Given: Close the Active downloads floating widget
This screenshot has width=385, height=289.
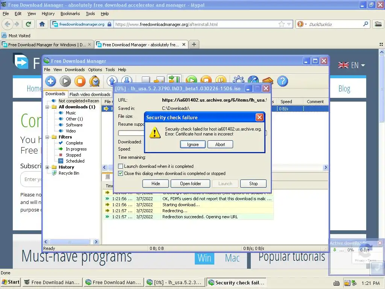Looking at the screenshot, I should click(380, 243).
